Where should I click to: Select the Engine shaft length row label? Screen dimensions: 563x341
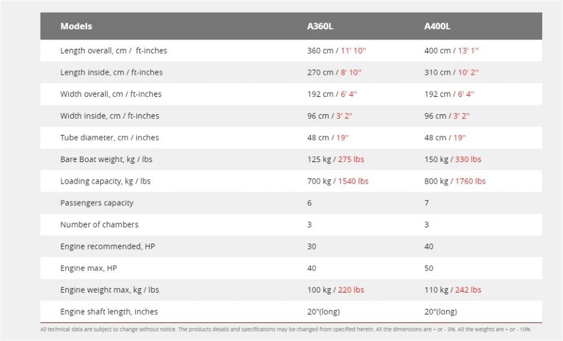(109, 311)
